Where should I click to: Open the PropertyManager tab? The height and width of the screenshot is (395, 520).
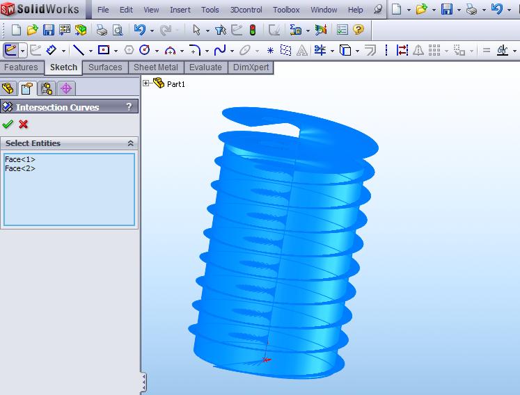27,88
